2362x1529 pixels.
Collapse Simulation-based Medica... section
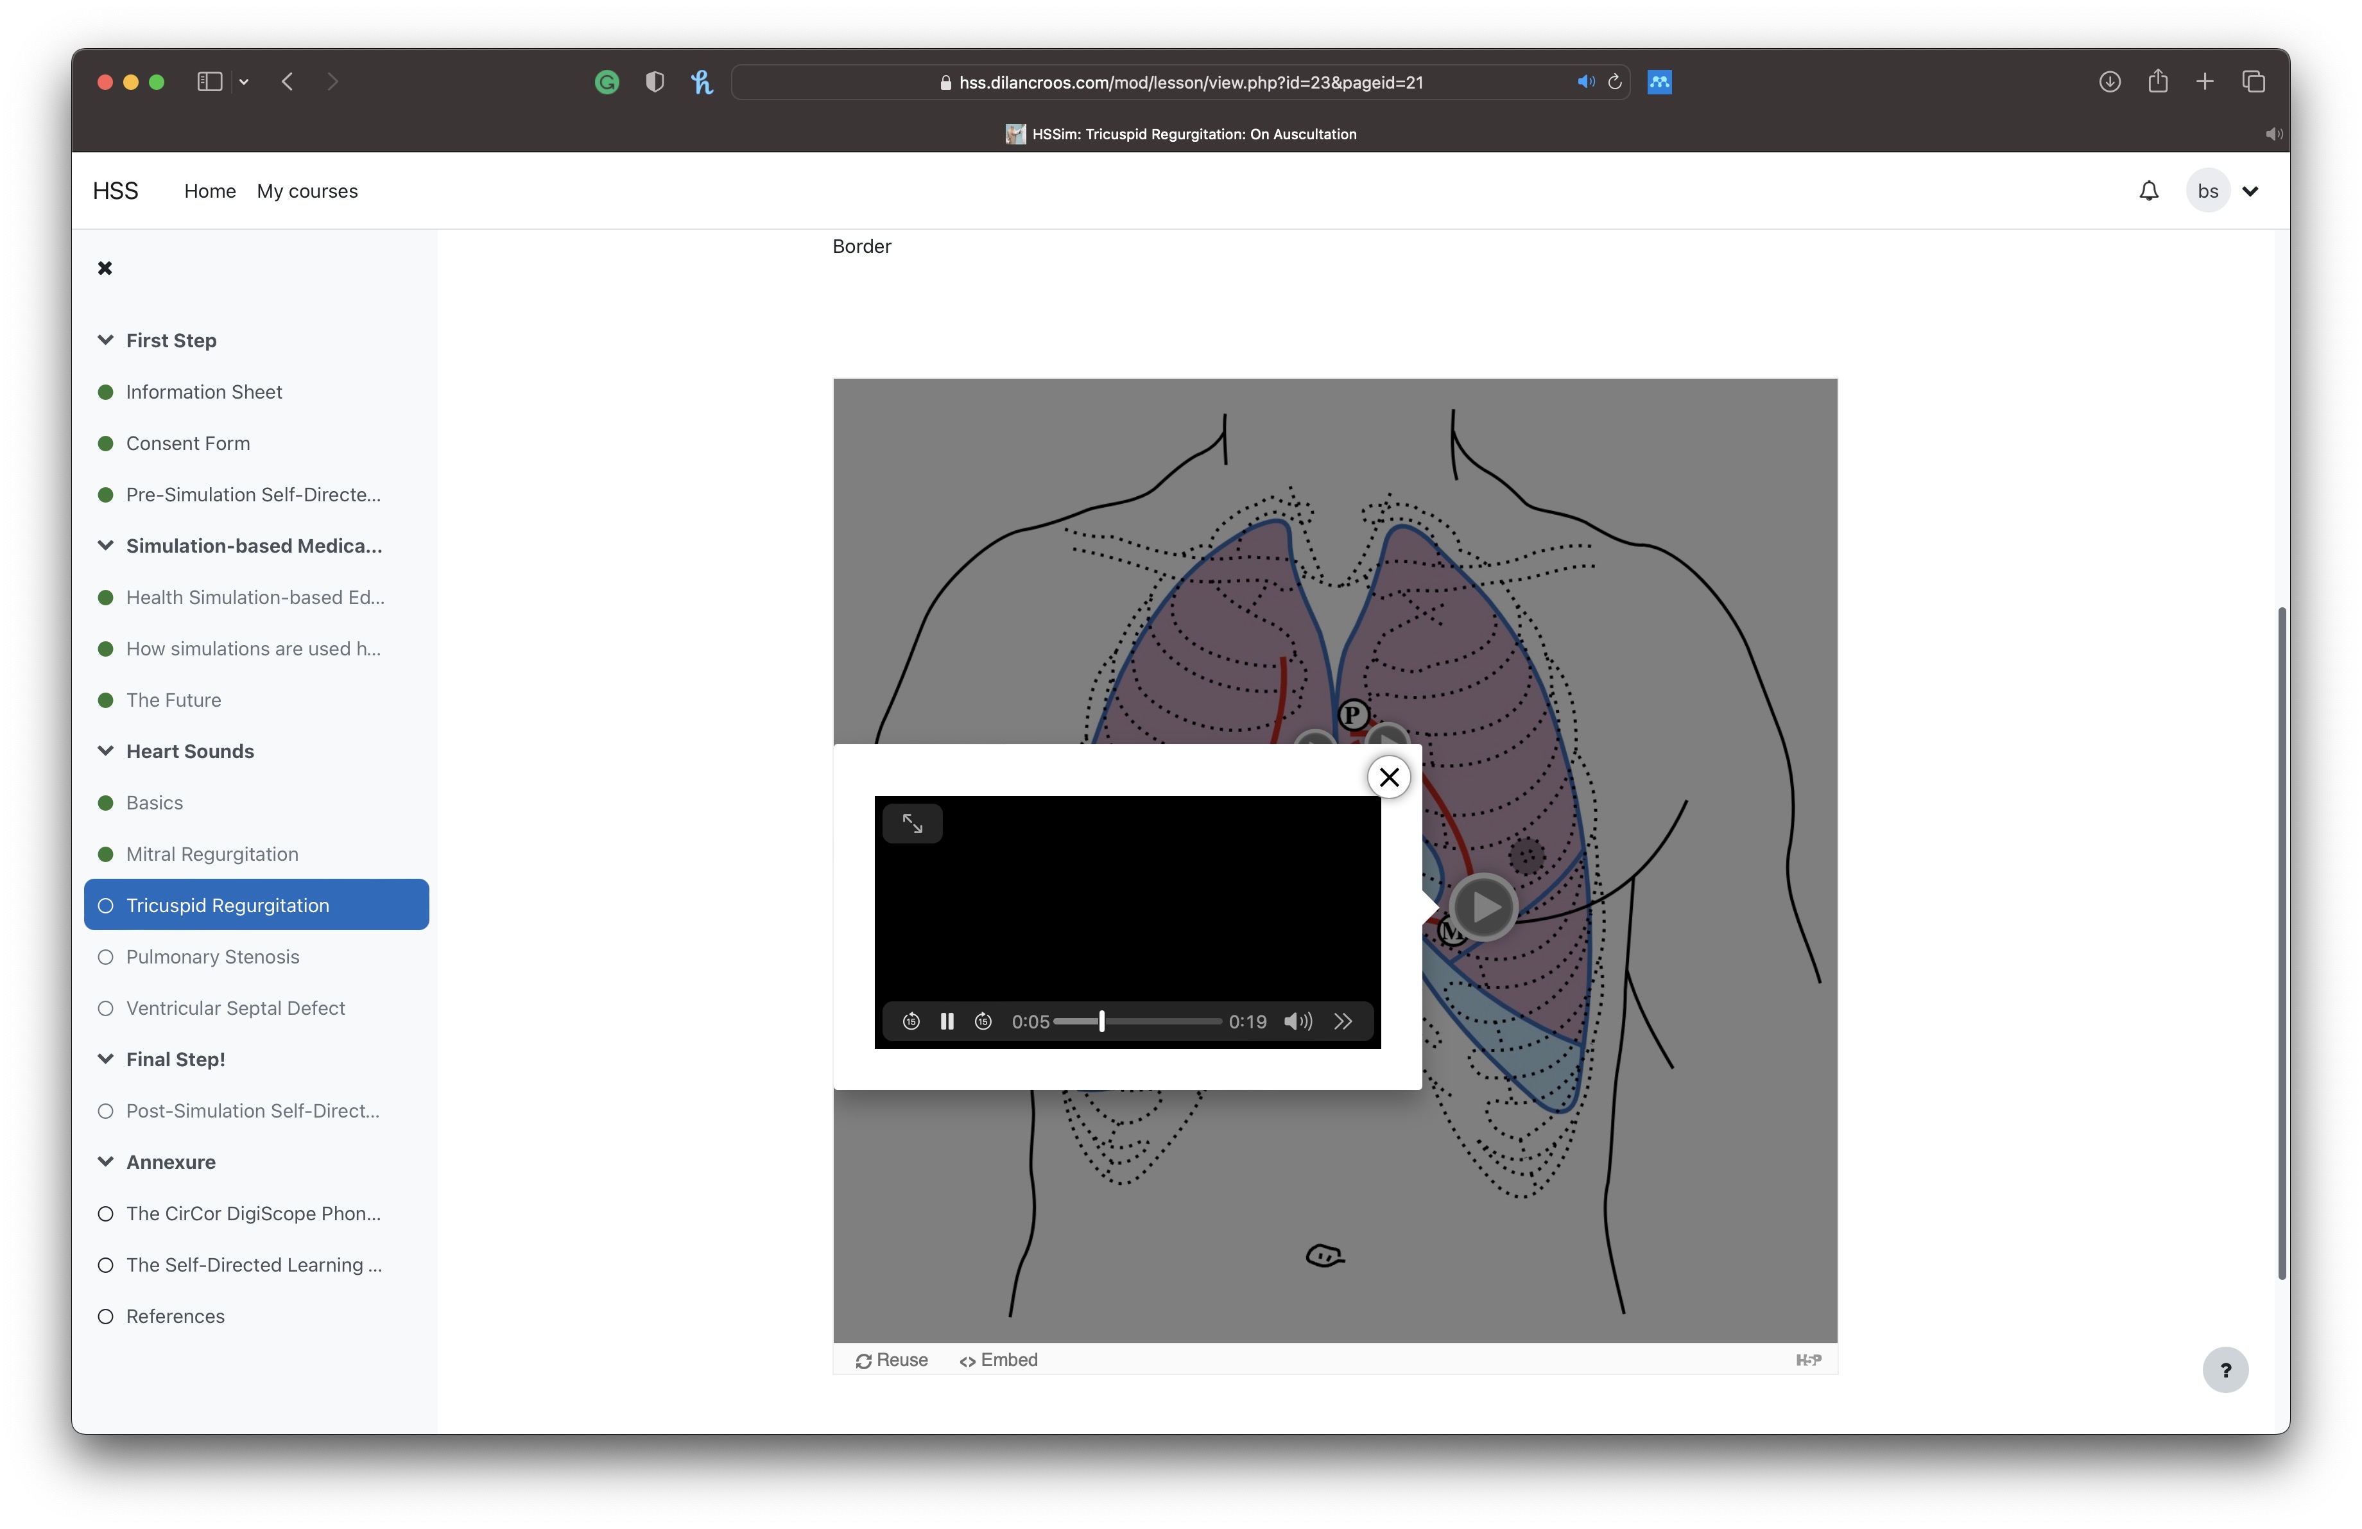(x=105, y=545)
